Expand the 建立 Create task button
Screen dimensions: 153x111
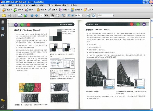(x=7, y=10)
